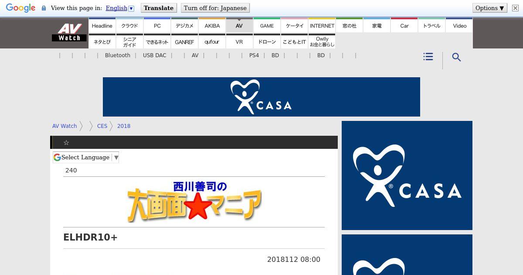Open the English language dropdown

click(x=120, y=8)
